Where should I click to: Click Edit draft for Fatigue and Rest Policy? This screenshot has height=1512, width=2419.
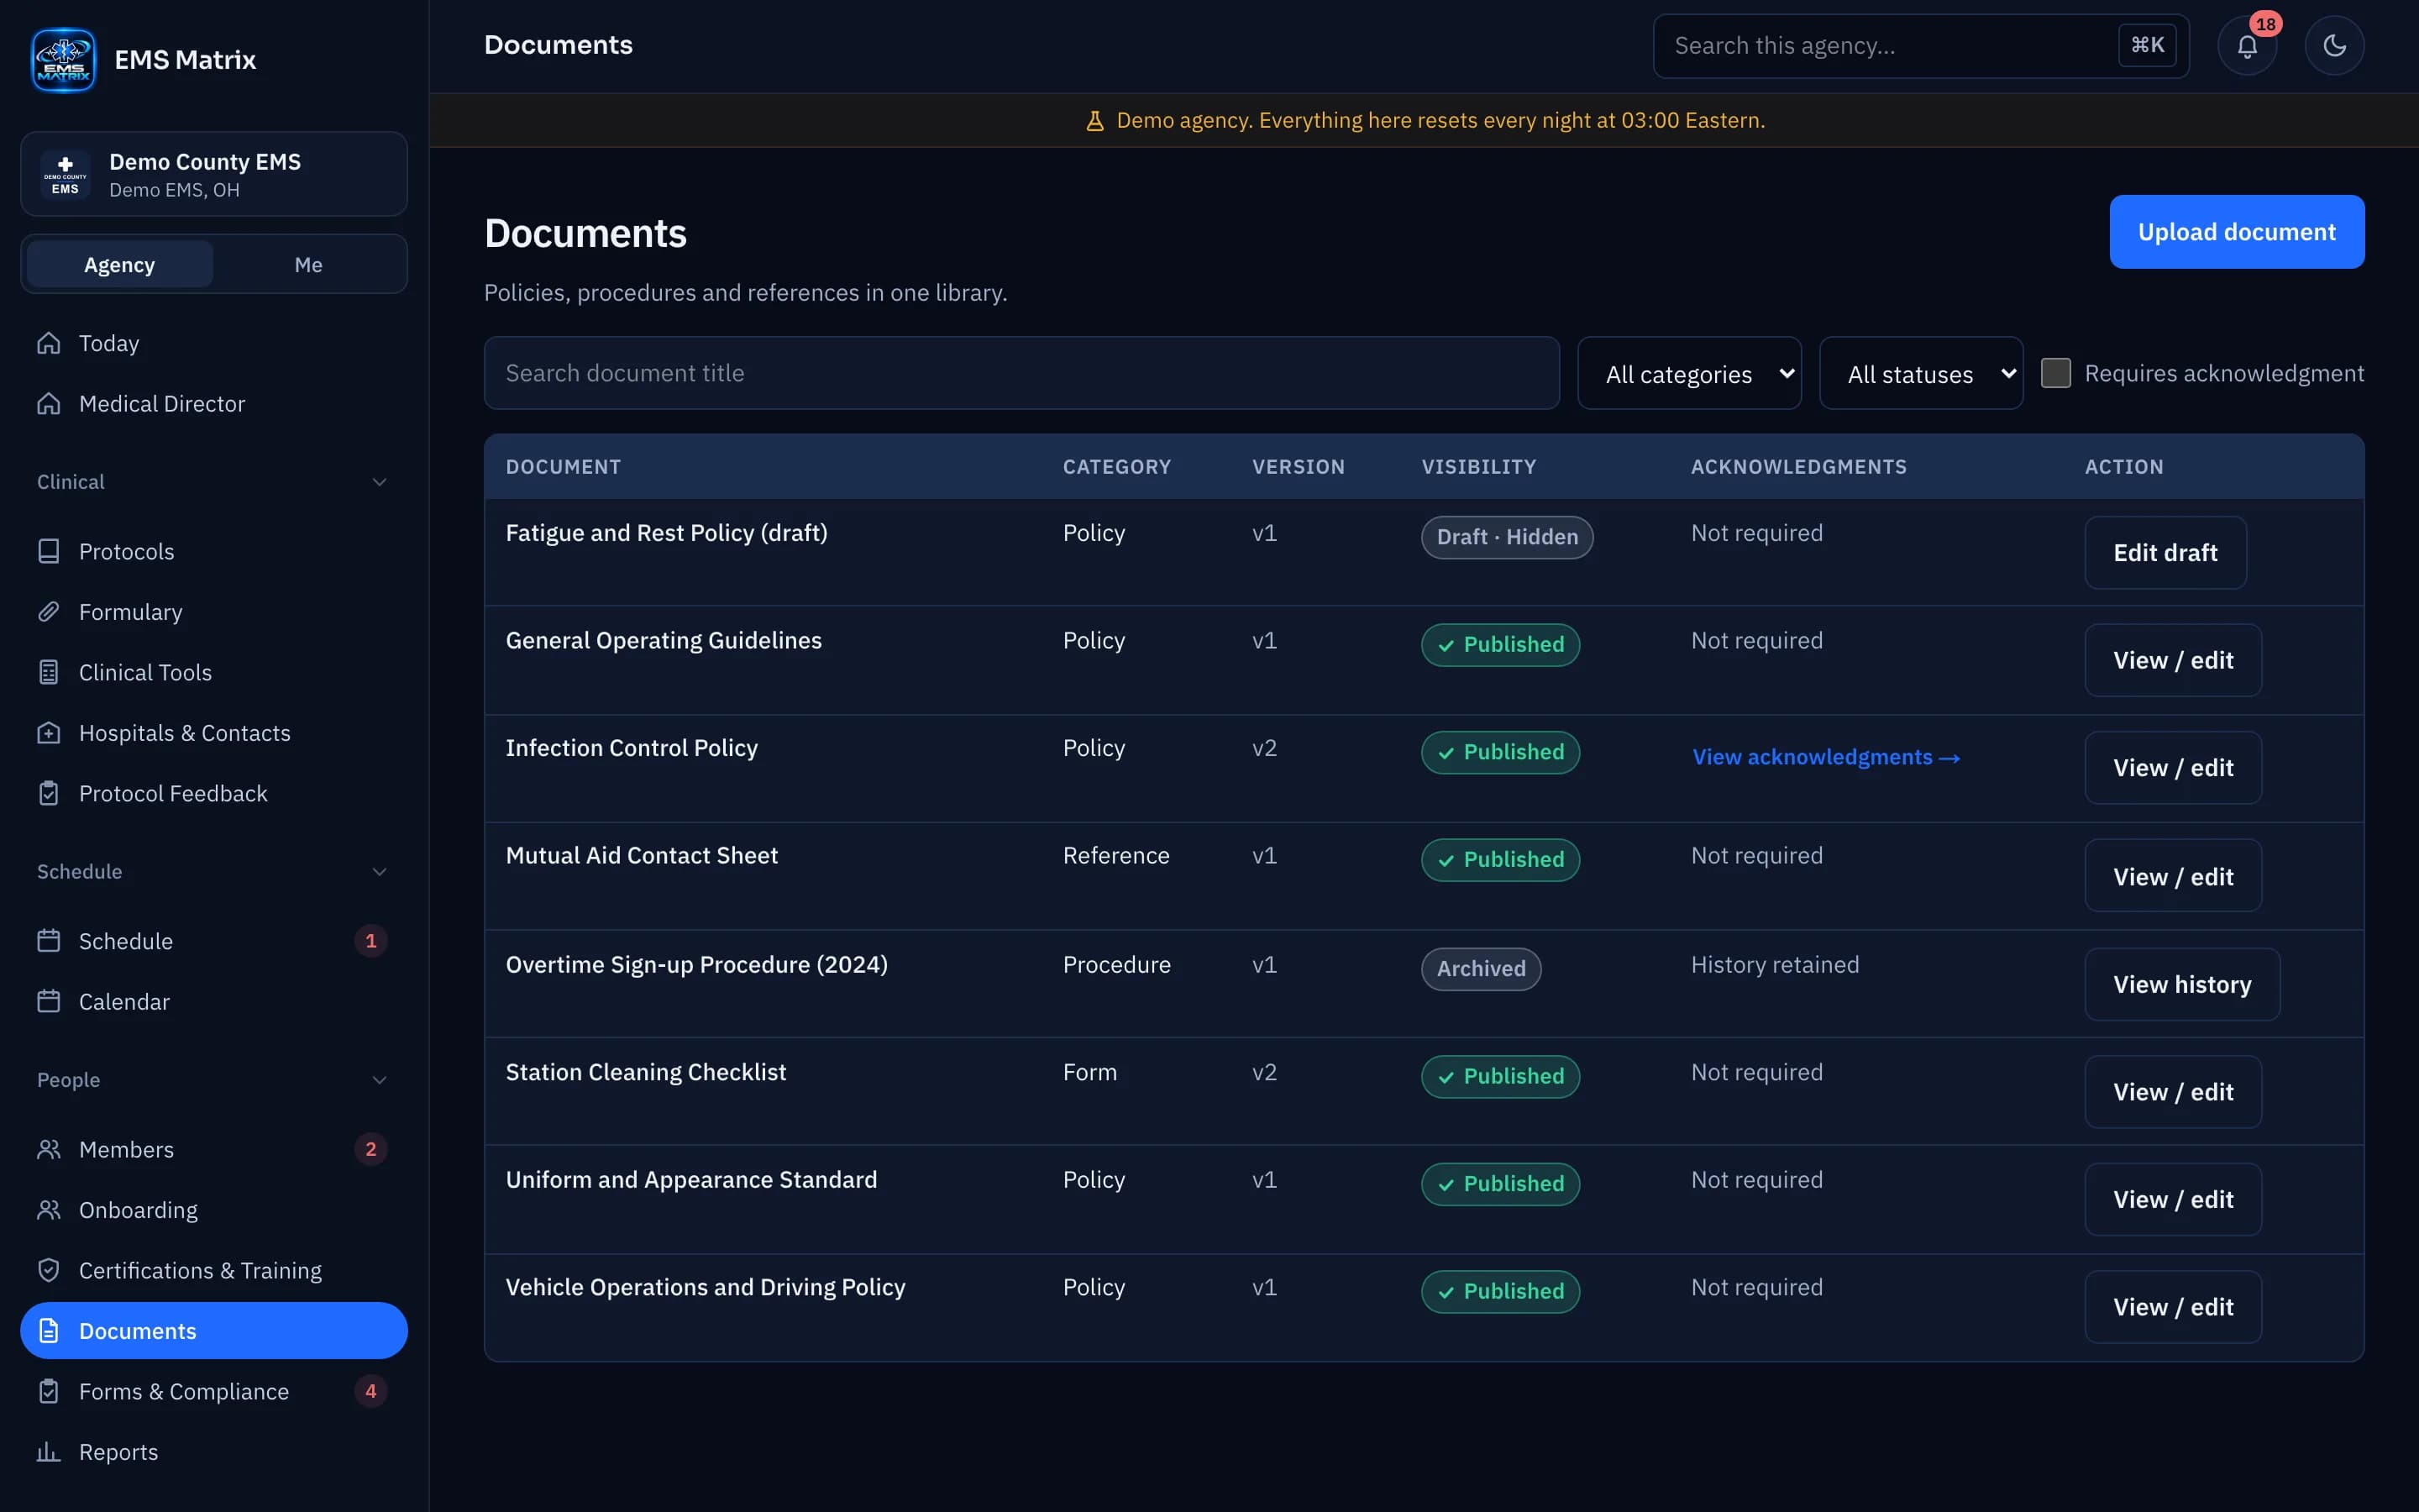click(x=2165, y=553)
